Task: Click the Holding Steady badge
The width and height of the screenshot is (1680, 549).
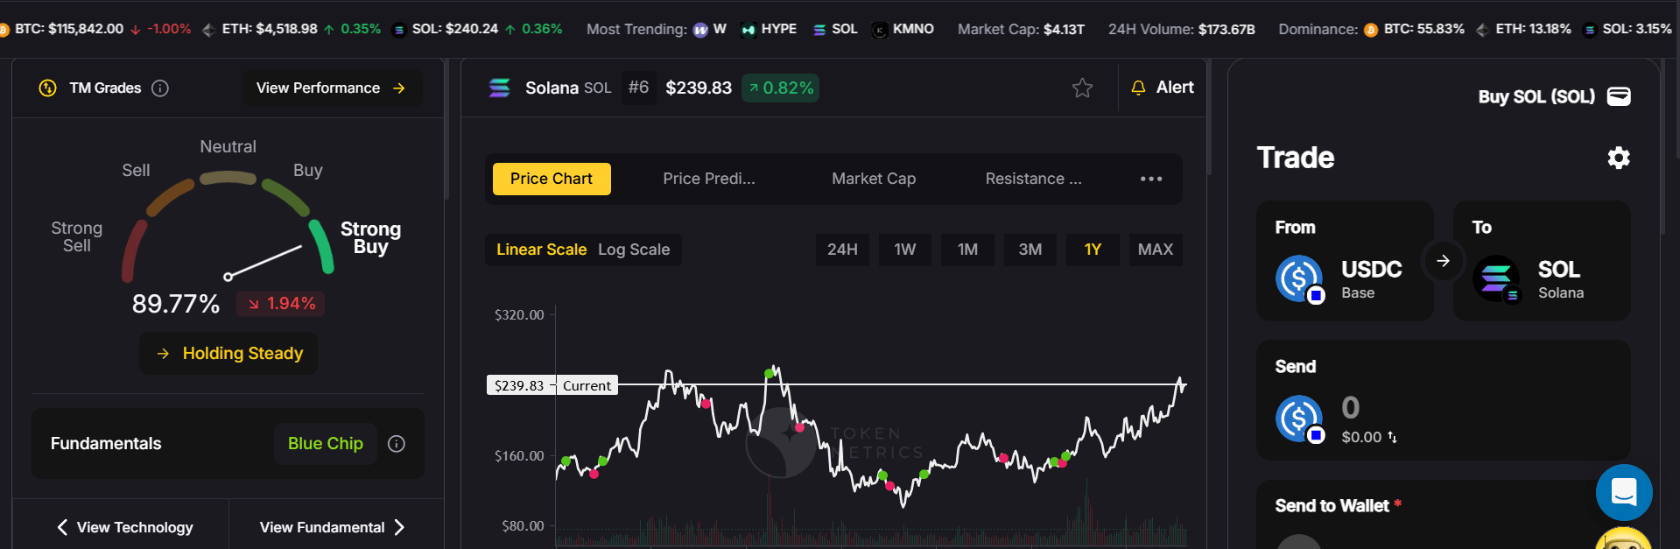Action: tap(228, 354)
